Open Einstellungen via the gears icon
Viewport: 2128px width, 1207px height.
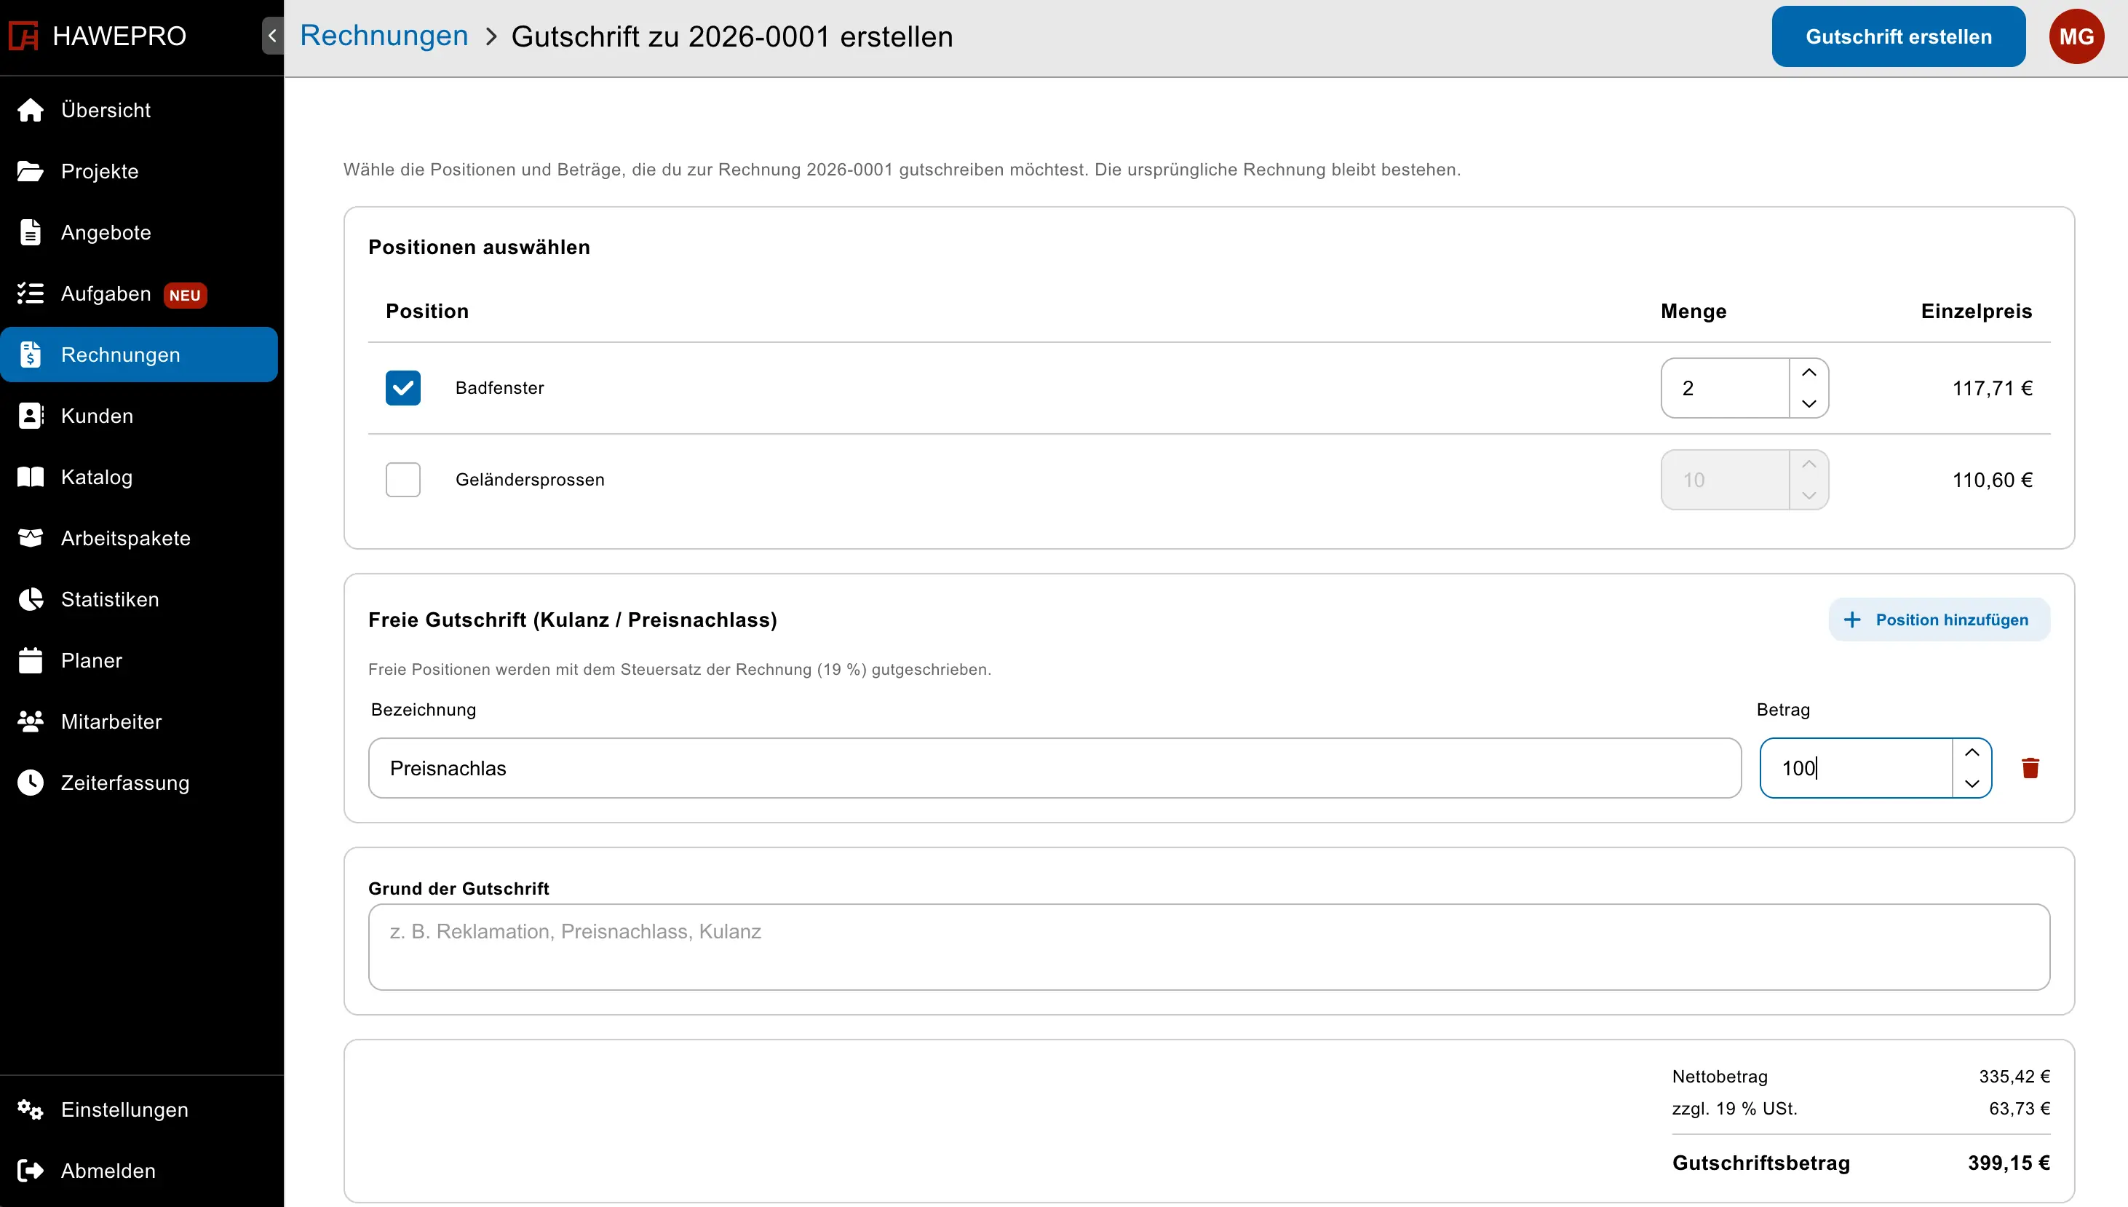click(x=31, y=1109)
